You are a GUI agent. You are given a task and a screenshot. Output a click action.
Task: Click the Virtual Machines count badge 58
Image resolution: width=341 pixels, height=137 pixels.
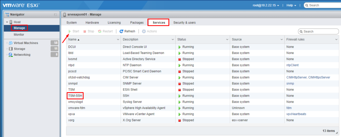[54, 43]
